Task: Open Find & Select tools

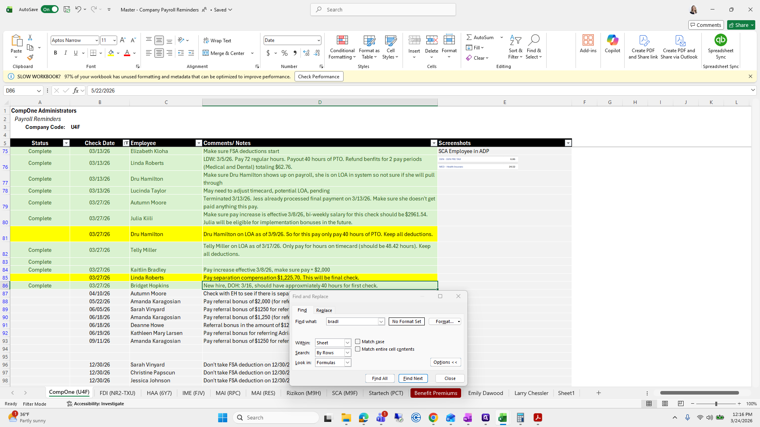Action: click(x=534, y=47)
